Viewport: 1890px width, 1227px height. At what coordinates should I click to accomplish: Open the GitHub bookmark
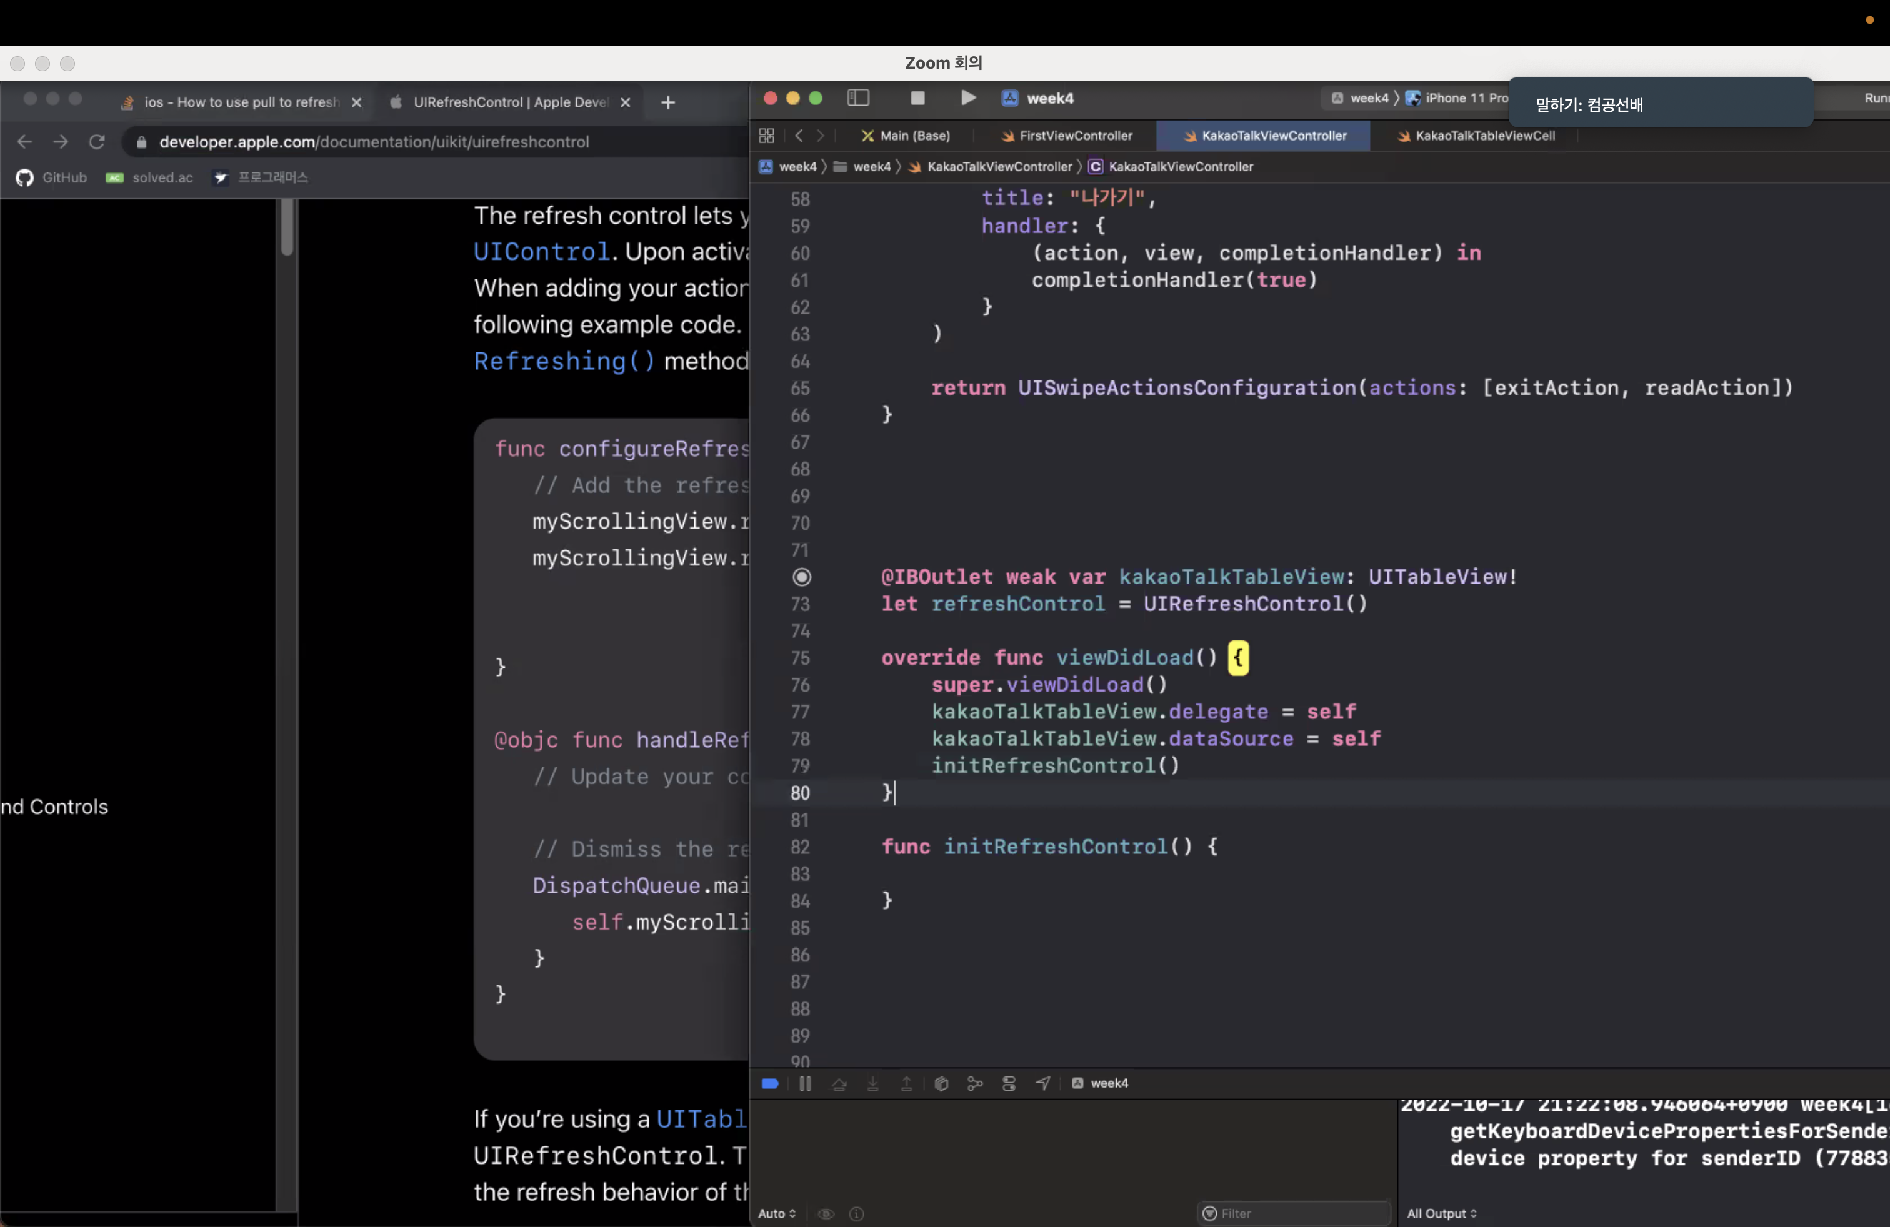point(52,177)
